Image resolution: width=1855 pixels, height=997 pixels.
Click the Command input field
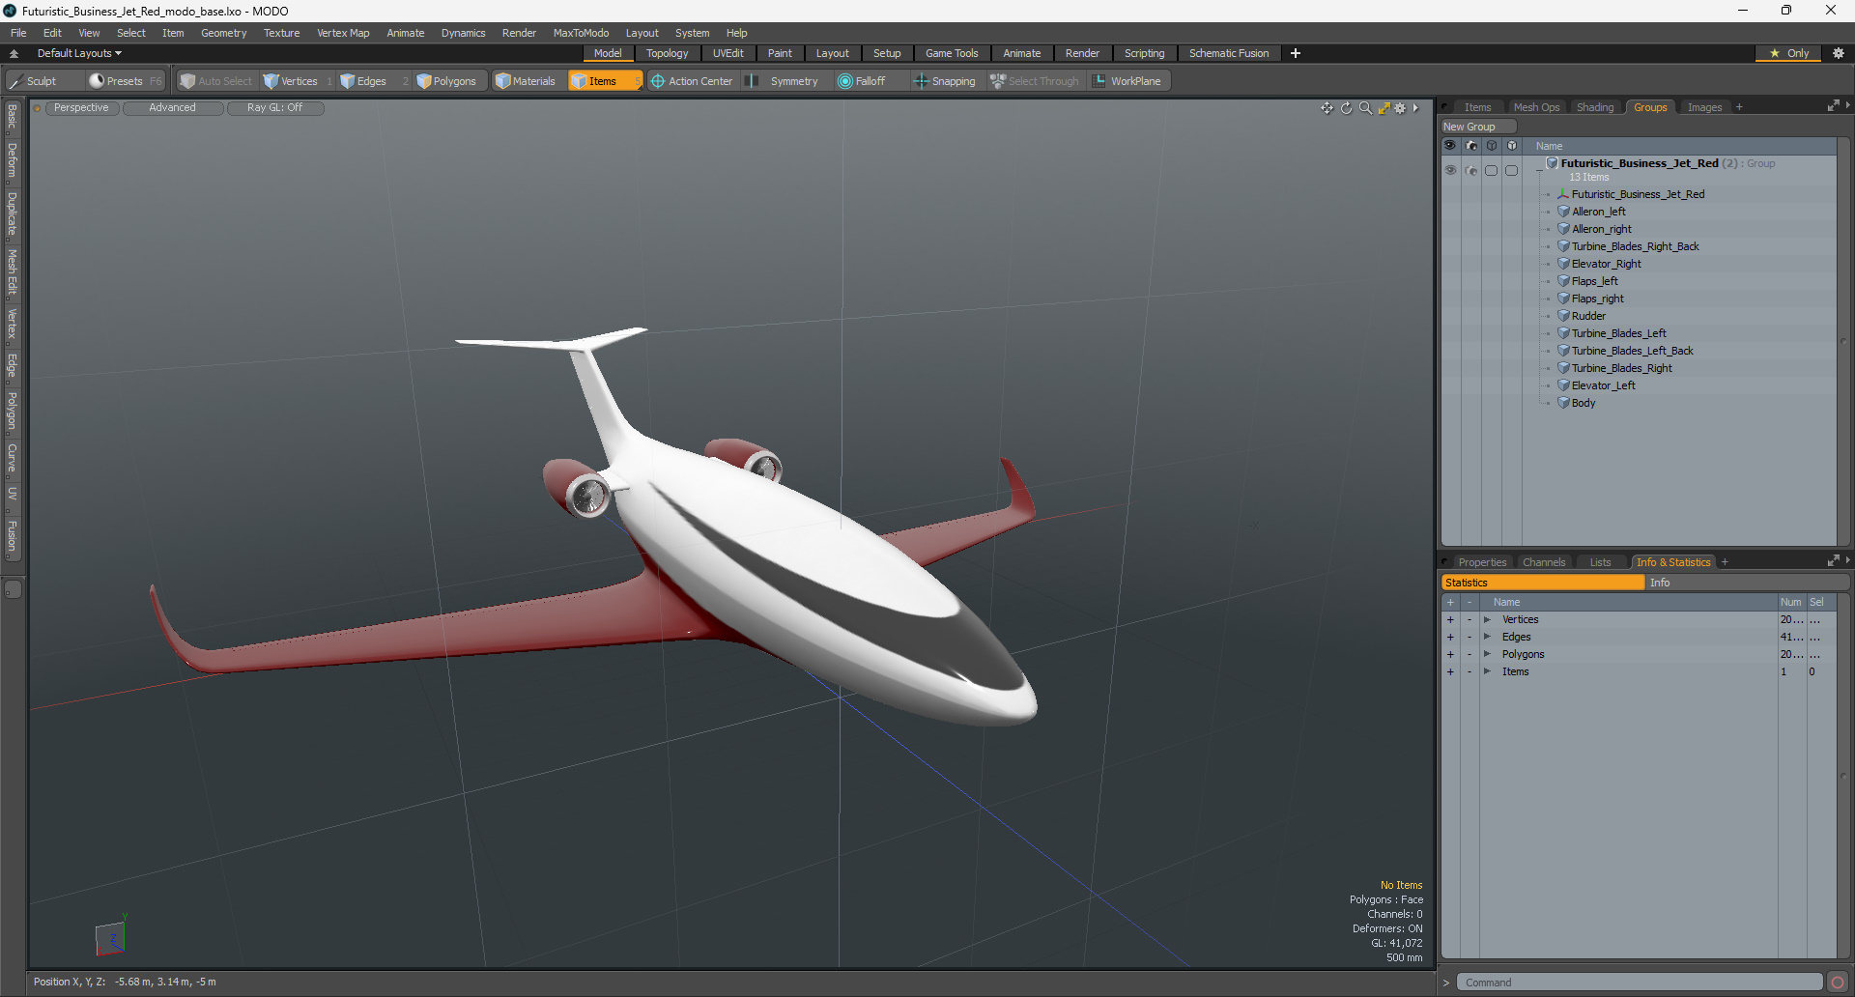point(1639,983)
